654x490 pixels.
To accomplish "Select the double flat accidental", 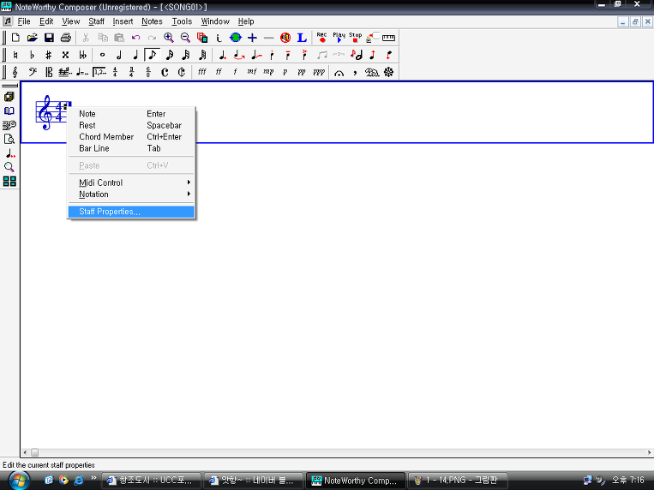I will 82,55.
